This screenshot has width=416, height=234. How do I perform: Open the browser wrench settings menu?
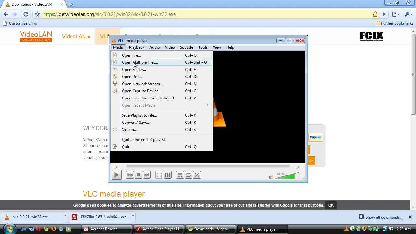(408, 14)
